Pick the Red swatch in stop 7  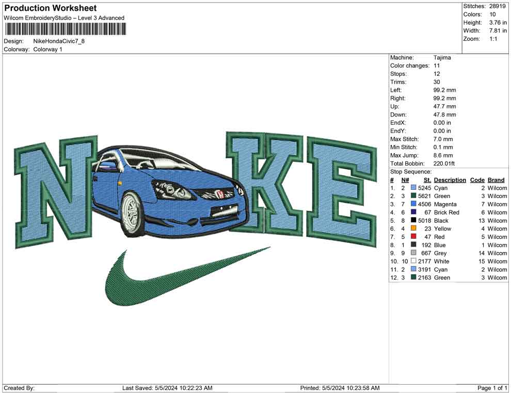413,237
